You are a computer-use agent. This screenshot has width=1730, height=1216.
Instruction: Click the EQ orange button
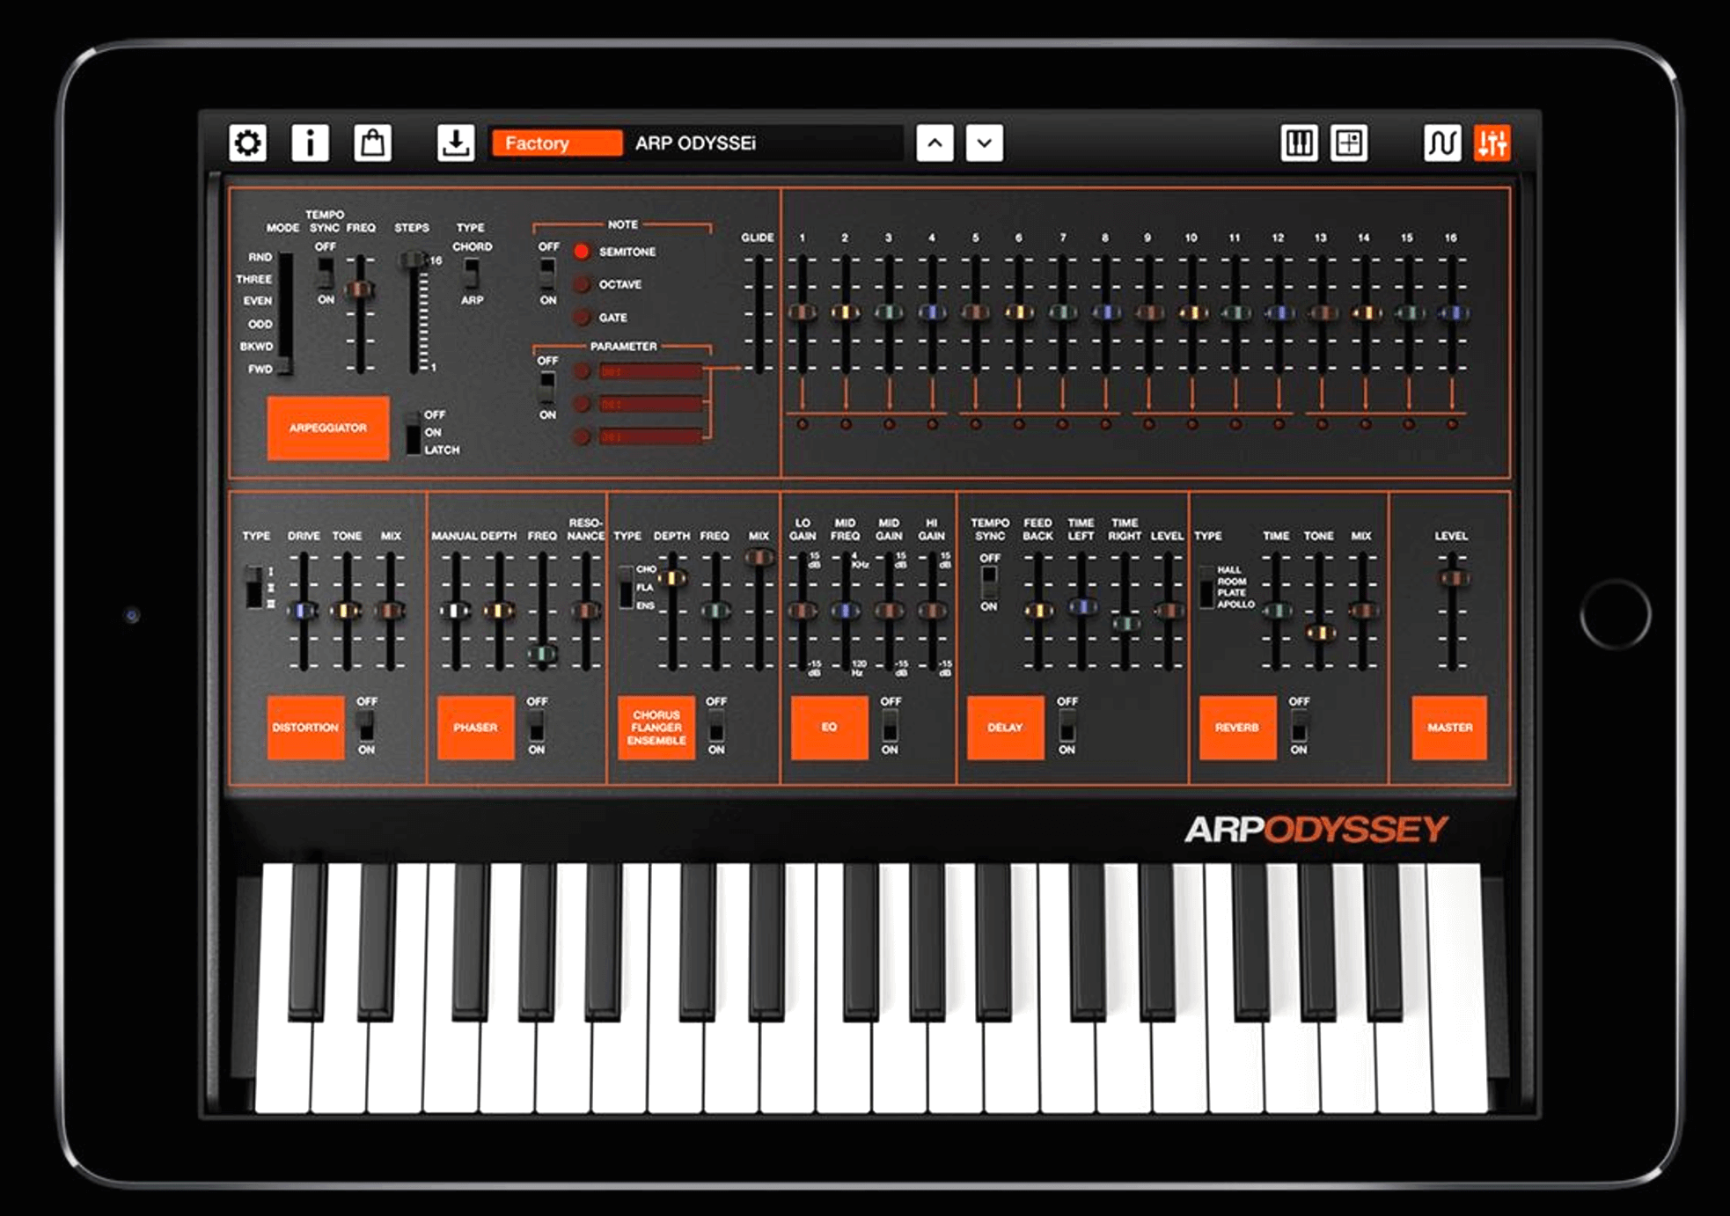click(830, 728)
